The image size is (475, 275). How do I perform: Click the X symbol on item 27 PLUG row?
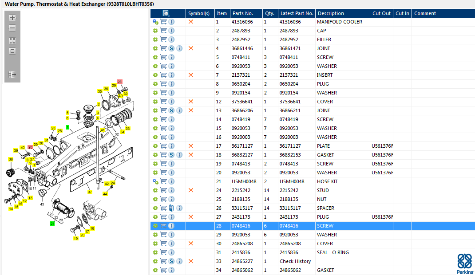pyautogui.click(x=191, y=217)
